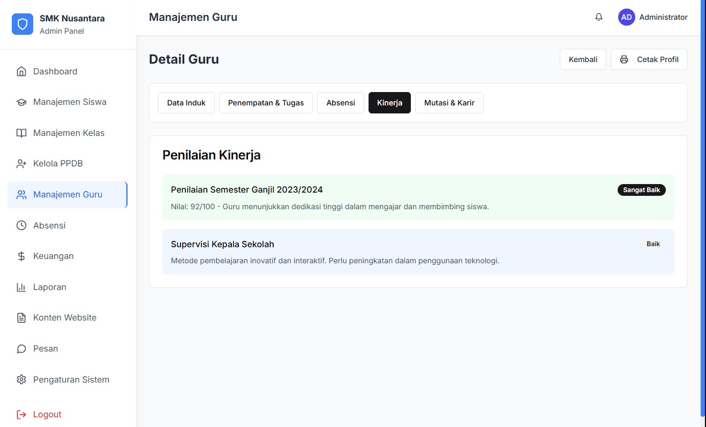Click the Sangat Baik badge
The width and height of the screenshot is (706, 427).
(x=641, y=190)
